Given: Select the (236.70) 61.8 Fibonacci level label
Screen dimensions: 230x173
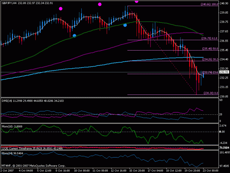Looking at the screenshot, I should 209,38.
